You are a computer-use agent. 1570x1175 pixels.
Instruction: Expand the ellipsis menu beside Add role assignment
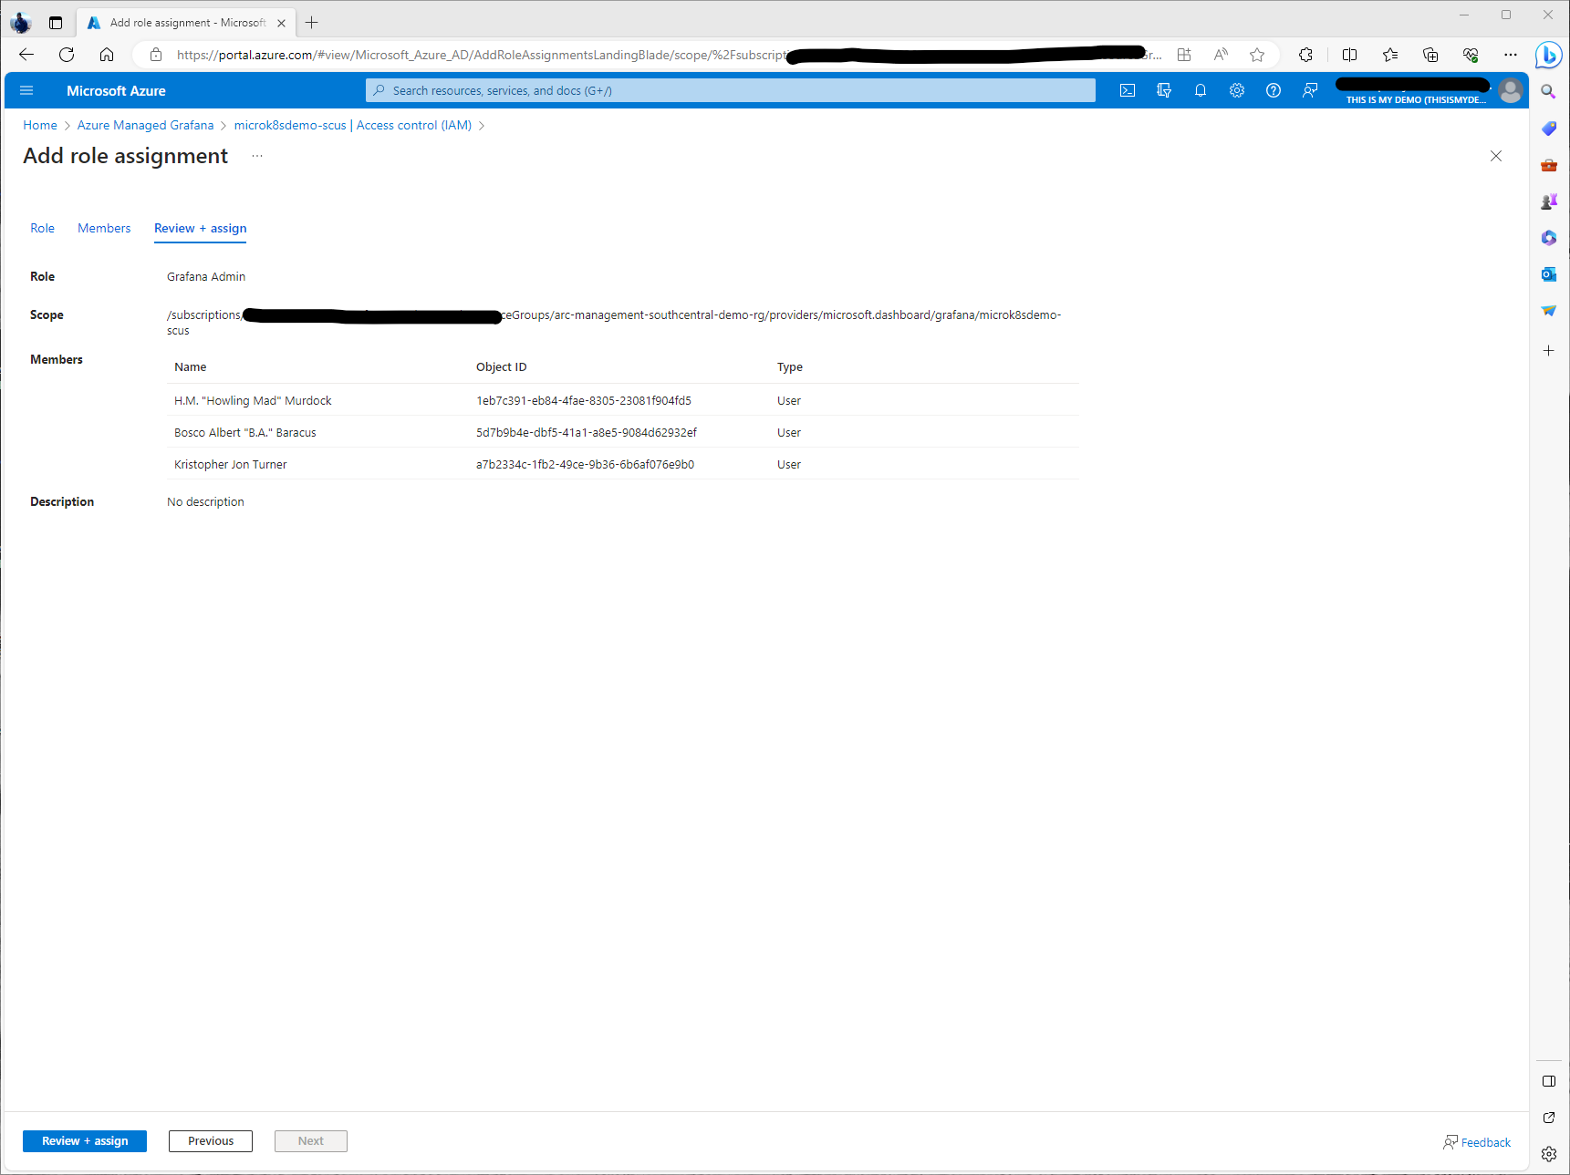coord(257,156)
